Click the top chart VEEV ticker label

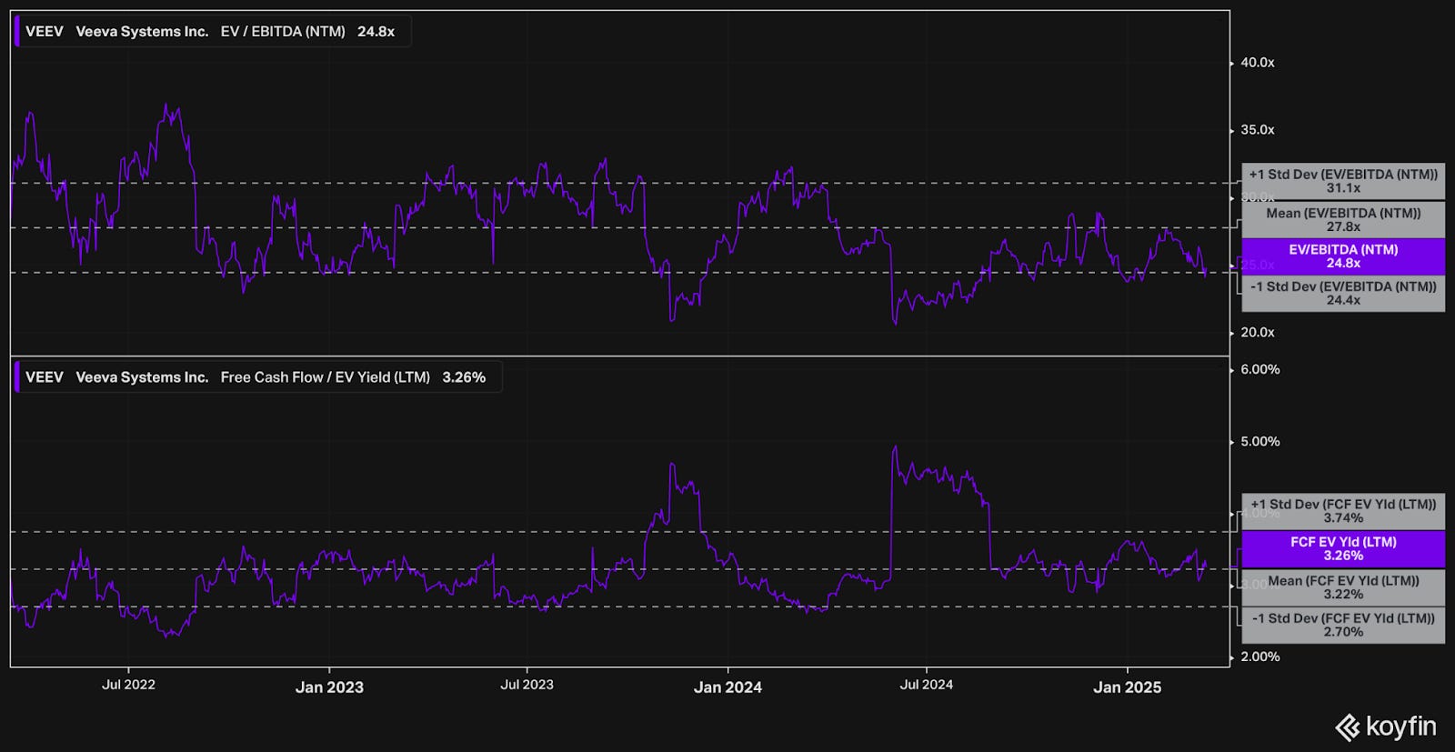[x=45, y=31]
